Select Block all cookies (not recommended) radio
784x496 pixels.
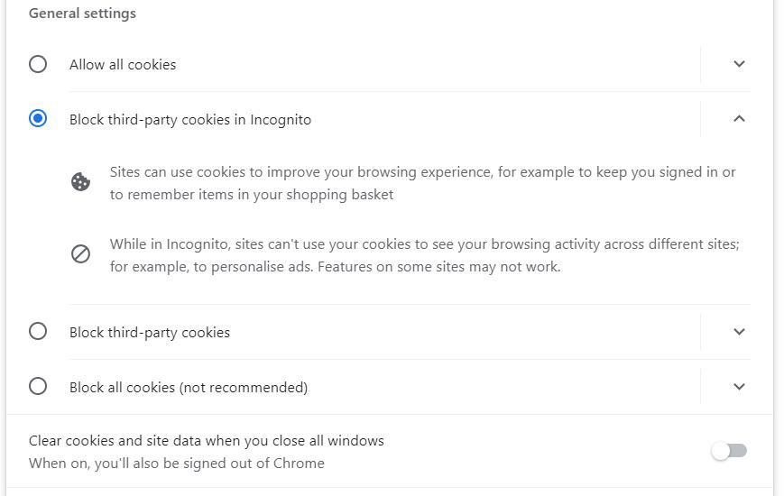(38, 387)
